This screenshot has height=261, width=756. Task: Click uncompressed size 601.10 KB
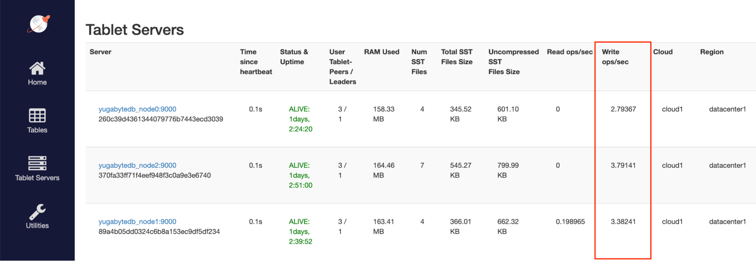pos(508,114)
